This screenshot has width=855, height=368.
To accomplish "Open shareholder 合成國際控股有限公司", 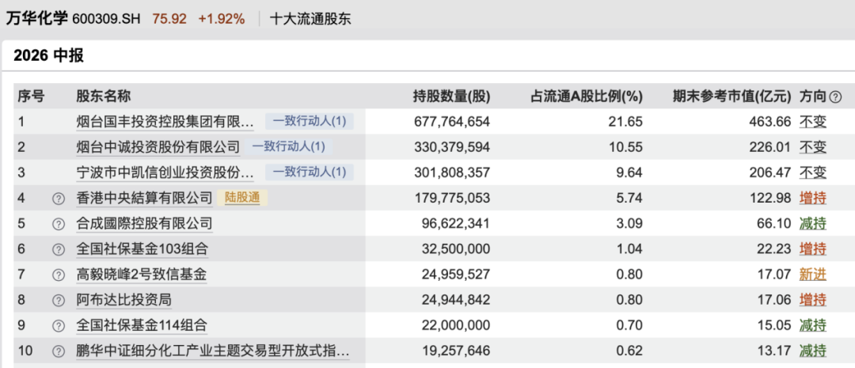I will click(x=144, y=224).
